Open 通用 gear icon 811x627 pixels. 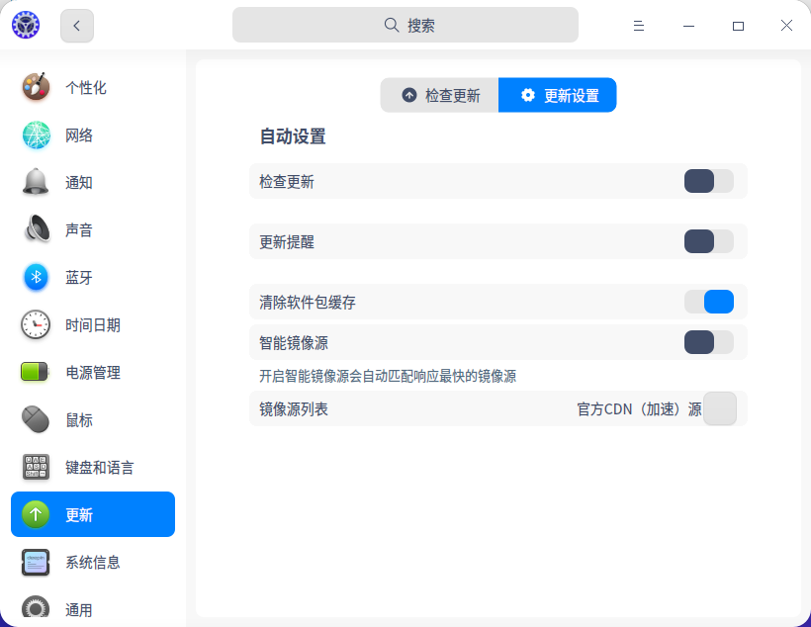pos(36,607)
